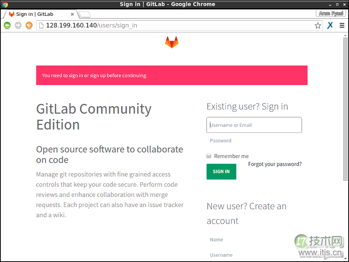
Task: Click the browser back arrow button
Action: 7,25
